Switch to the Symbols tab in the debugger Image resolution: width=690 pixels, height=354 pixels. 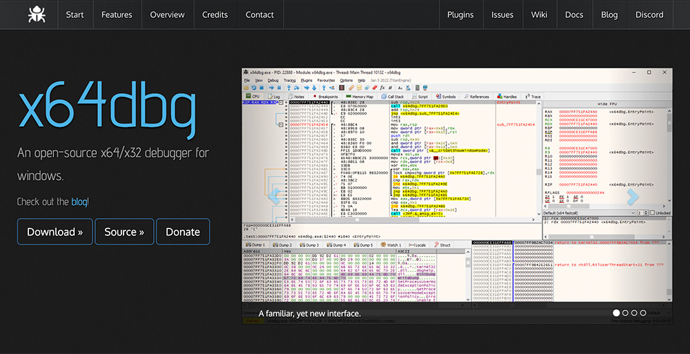point(446,97)
